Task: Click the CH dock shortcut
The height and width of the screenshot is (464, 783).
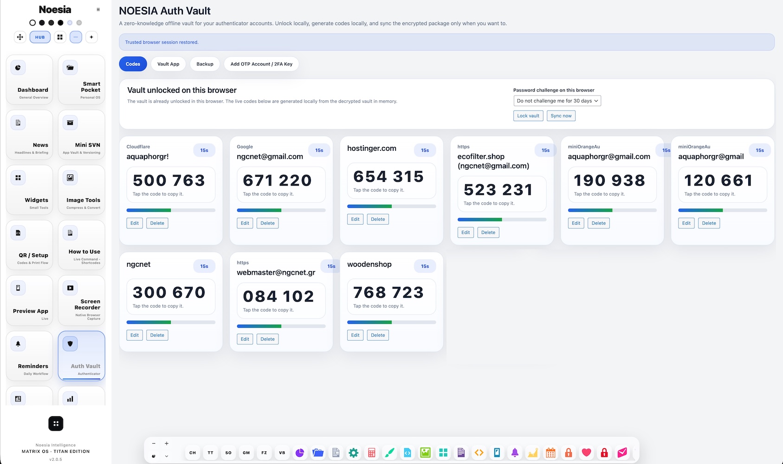Action: click(x=193, y=452)
